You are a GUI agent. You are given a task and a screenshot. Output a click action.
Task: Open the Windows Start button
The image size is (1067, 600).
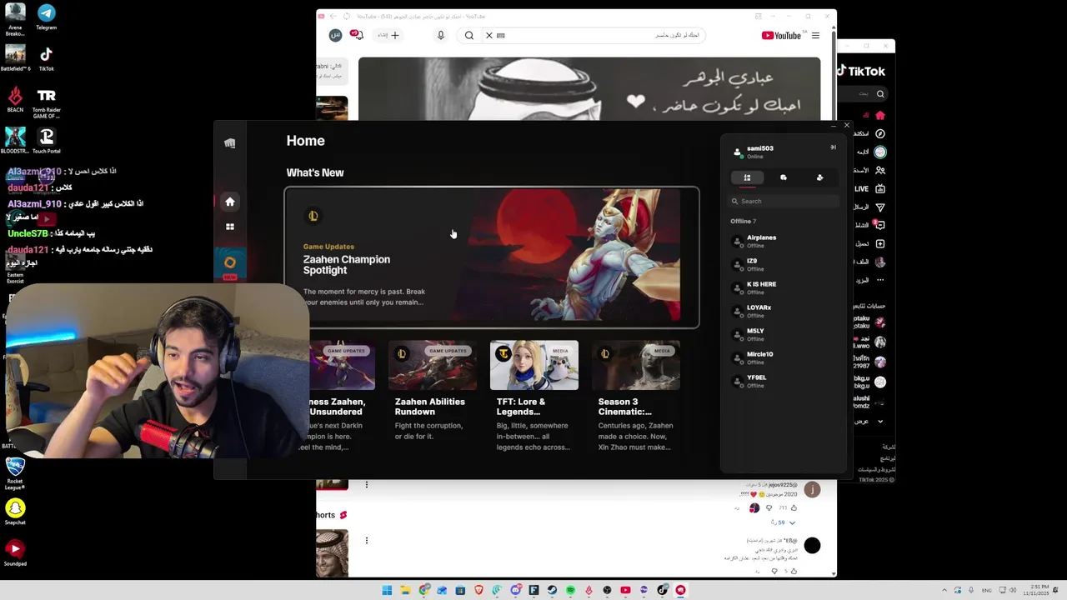click(x=387, y=590)
